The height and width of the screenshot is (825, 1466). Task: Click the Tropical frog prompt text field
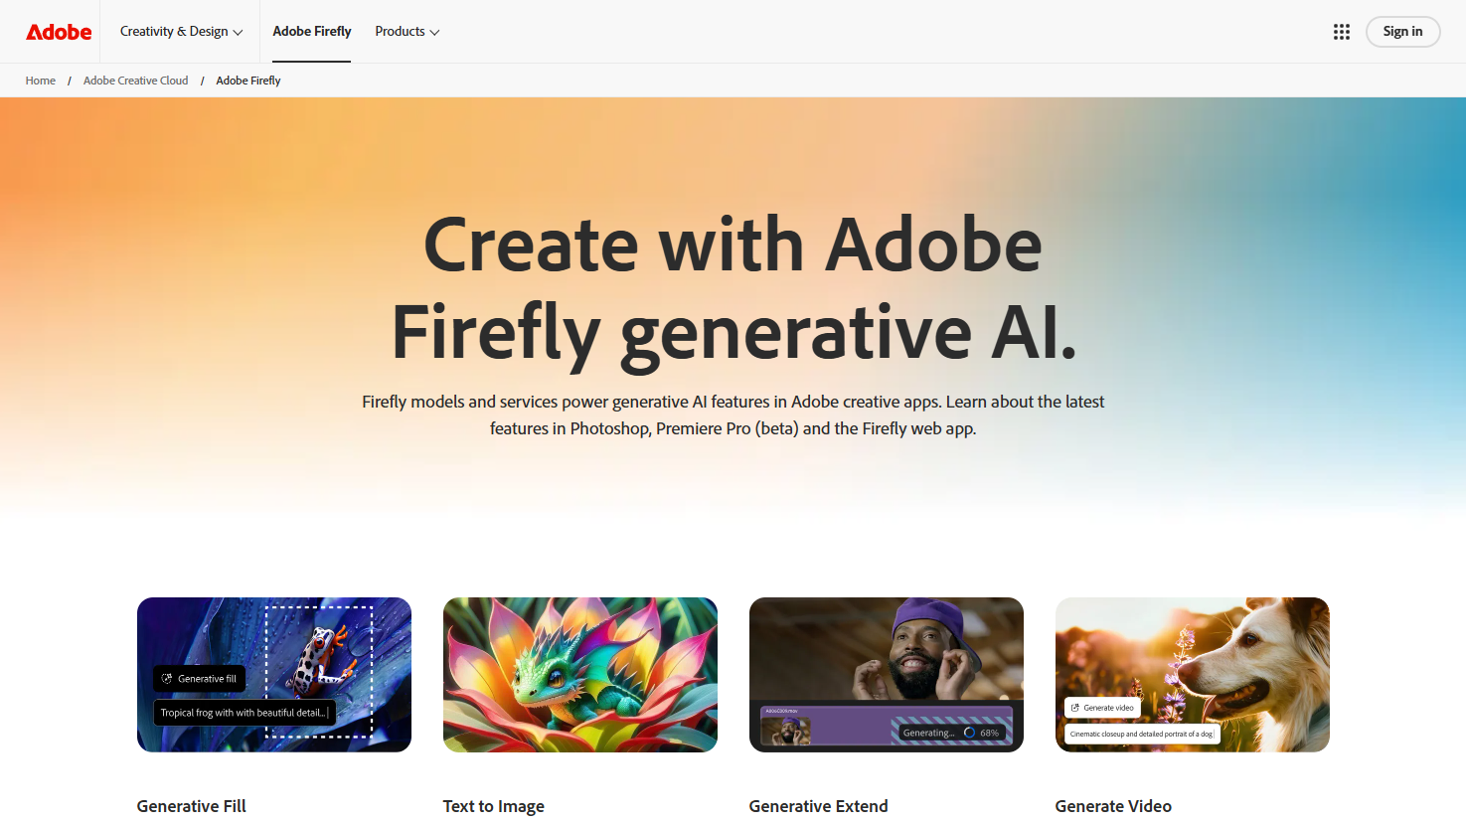[x=244, y=713]
